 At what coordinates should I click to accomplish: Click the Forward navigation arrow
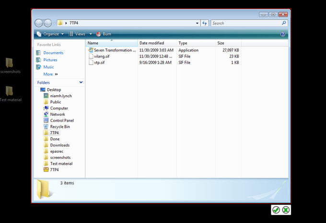pyautogui.click(x=48, y=23)
